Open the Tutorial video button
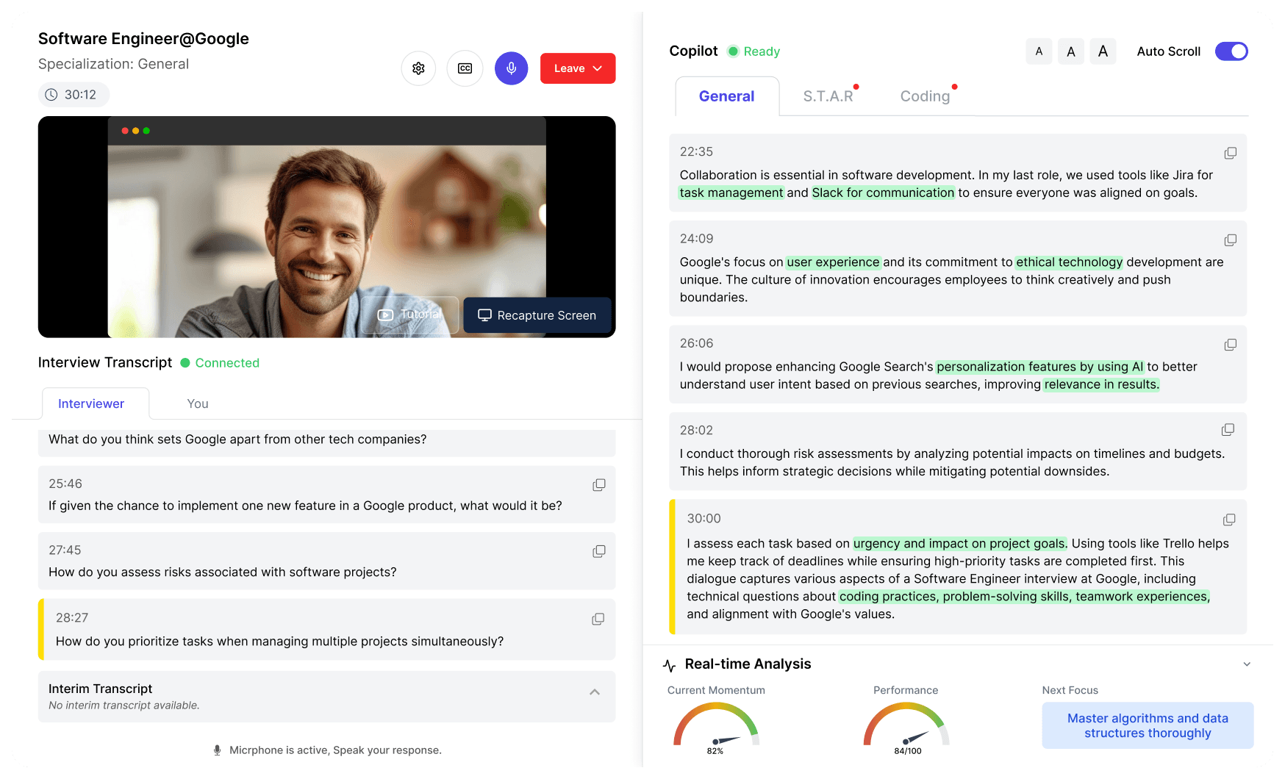 pos(409,315)
